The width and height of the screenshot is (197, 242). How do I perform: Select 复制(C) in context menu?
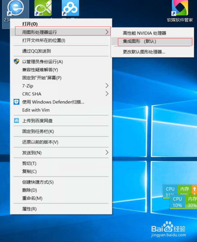61,171
